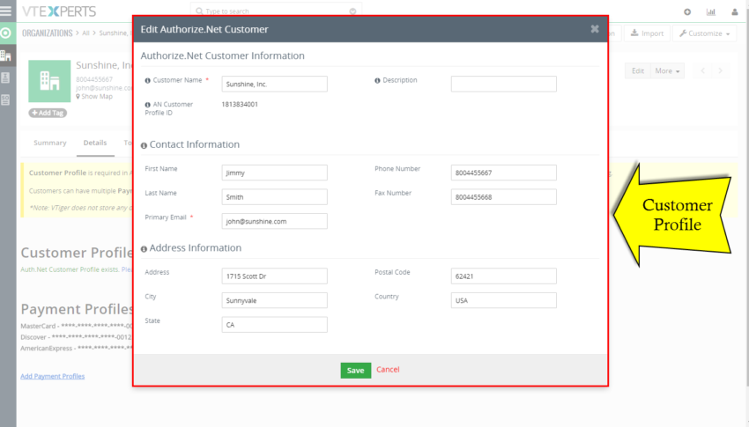Viewport: 749px width, 427px height.
Task: Click the profile ID value 1813834001
Action: coord(240,105)
